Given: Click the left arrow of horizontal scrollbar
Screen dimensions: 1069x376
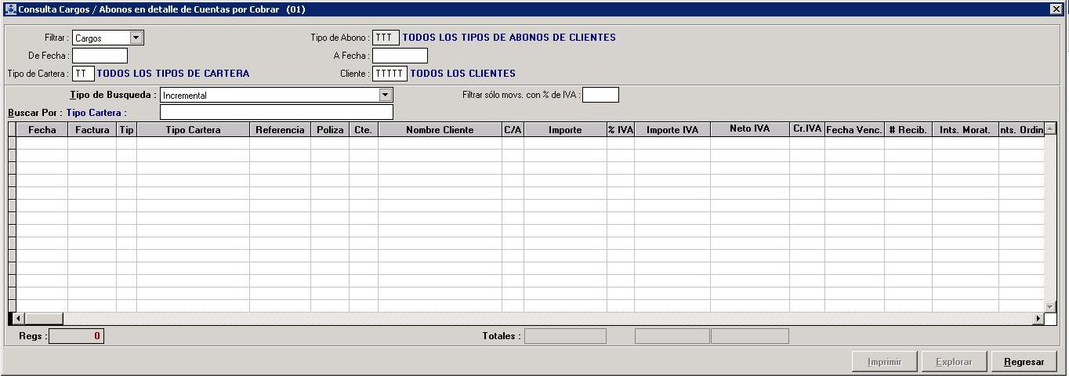Looking at the screenshot, I should pos(20,319).
